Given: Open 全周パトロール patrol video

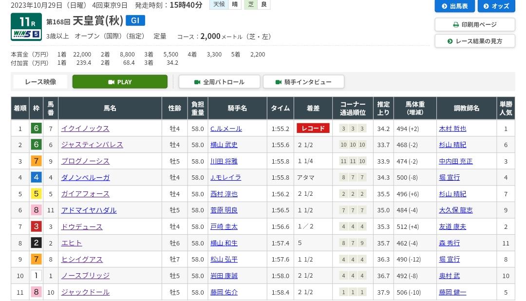Looking at the screenshot, I should [x=219, y=82].
